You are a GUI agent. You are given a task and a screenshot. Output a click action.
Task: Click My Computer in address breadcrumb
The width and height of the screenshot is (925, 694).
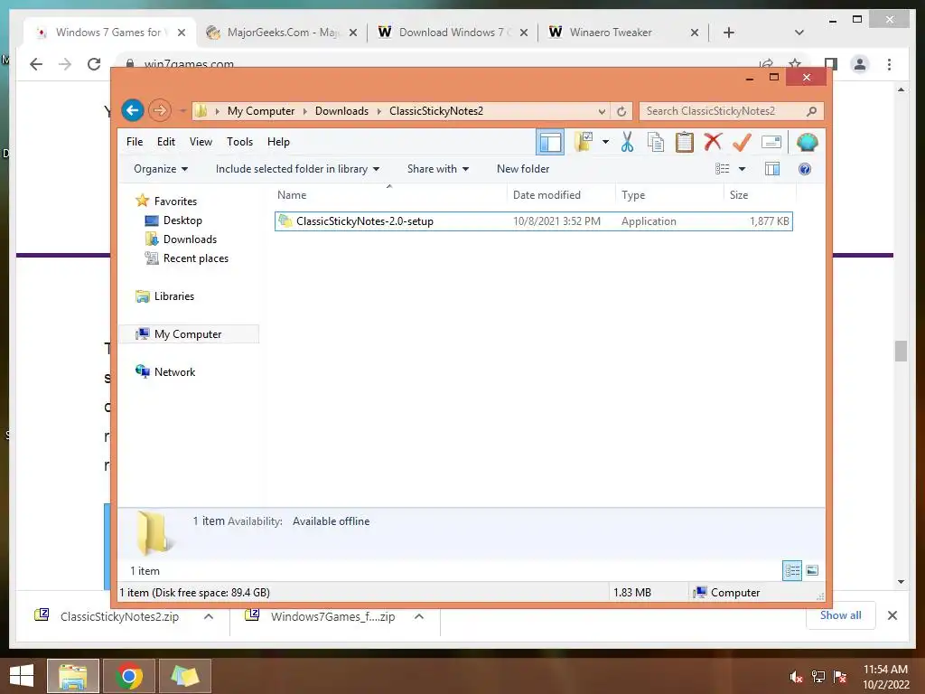(261, 111)
